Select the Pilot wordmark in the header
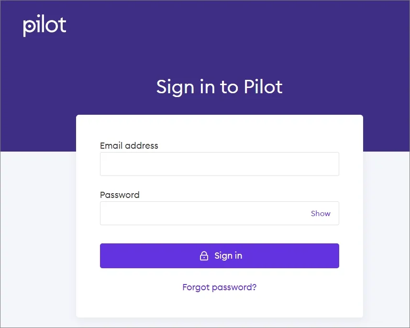410x328 pixels. (x=44, y=26)
